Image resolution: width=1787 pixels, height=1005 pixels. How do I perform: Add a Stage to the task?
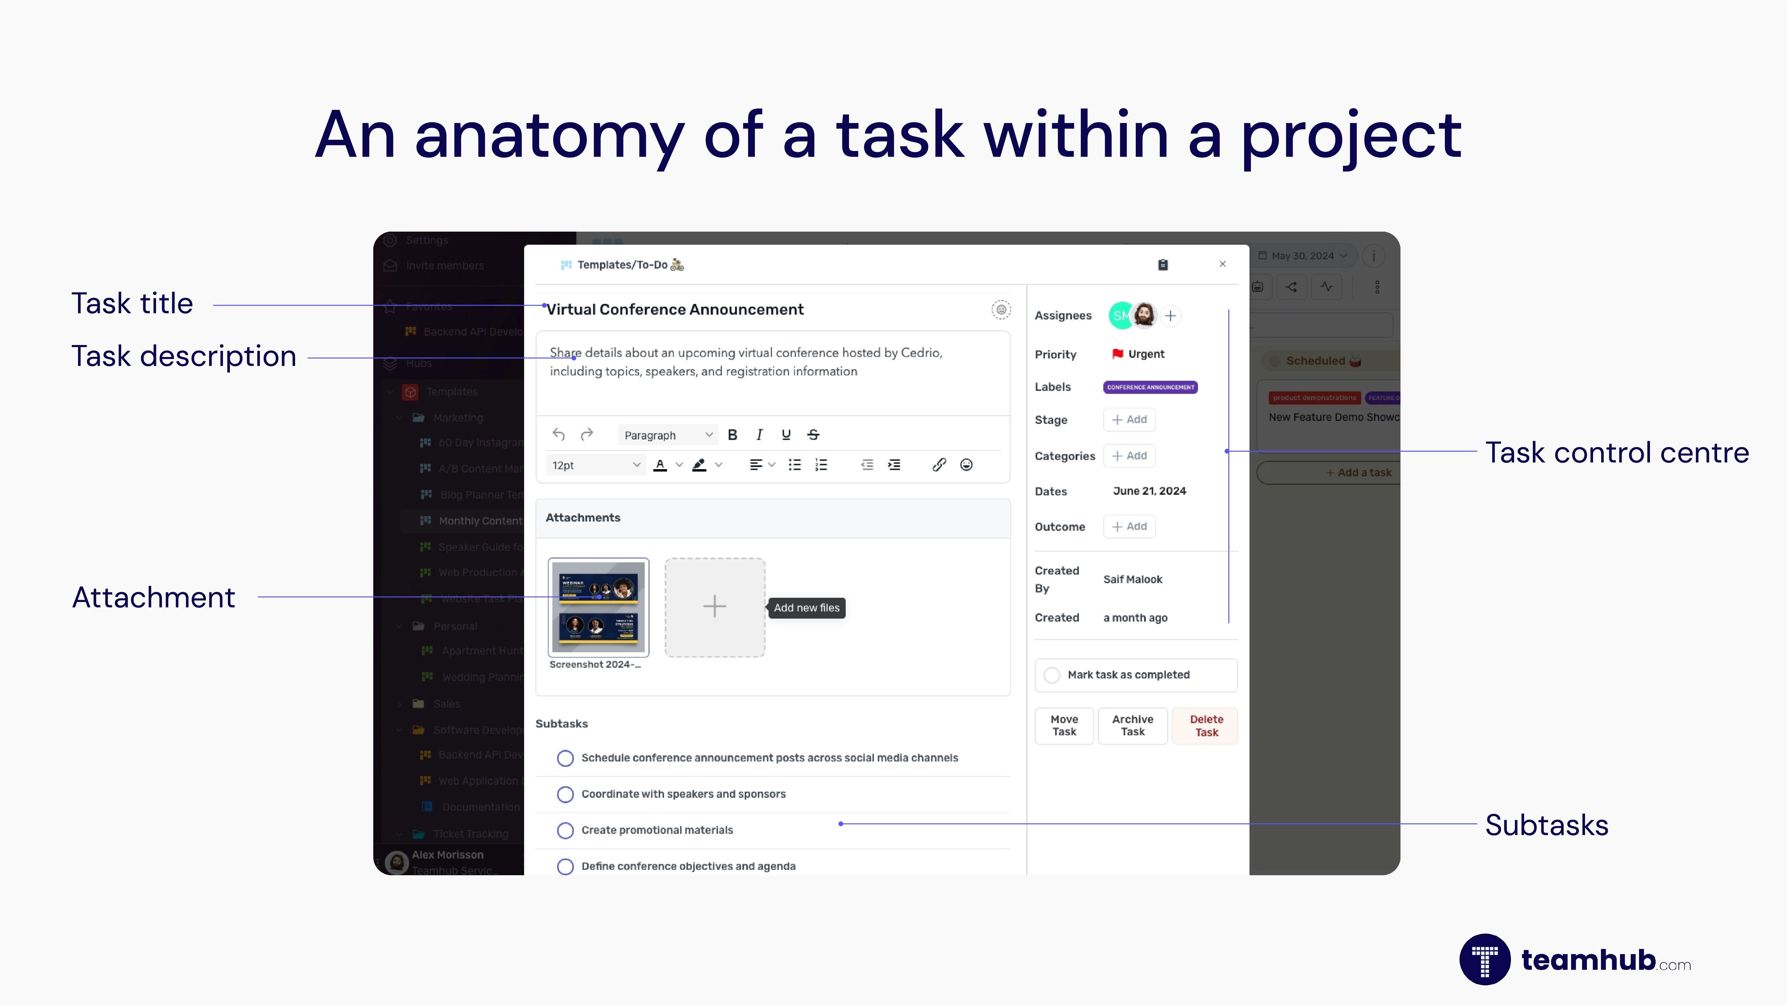pyautogui.click(x=1129, y=420)
